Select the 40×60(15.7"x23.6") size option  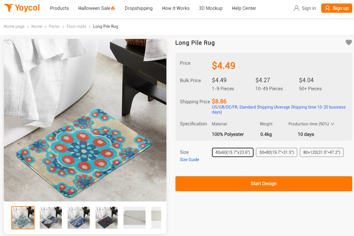point(233,152)
